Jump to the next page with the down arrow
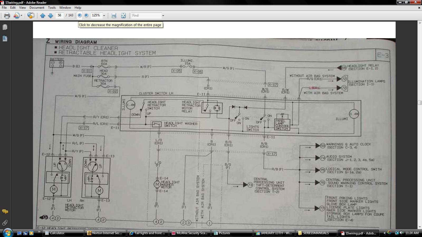Screen dimensions: 422x237 (x=50, y=16)
